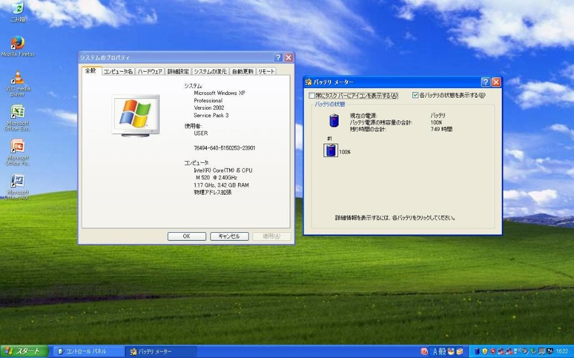Click the battery icon in the system tray
This screenshot has height=358, width=574.
pos(477,351)
